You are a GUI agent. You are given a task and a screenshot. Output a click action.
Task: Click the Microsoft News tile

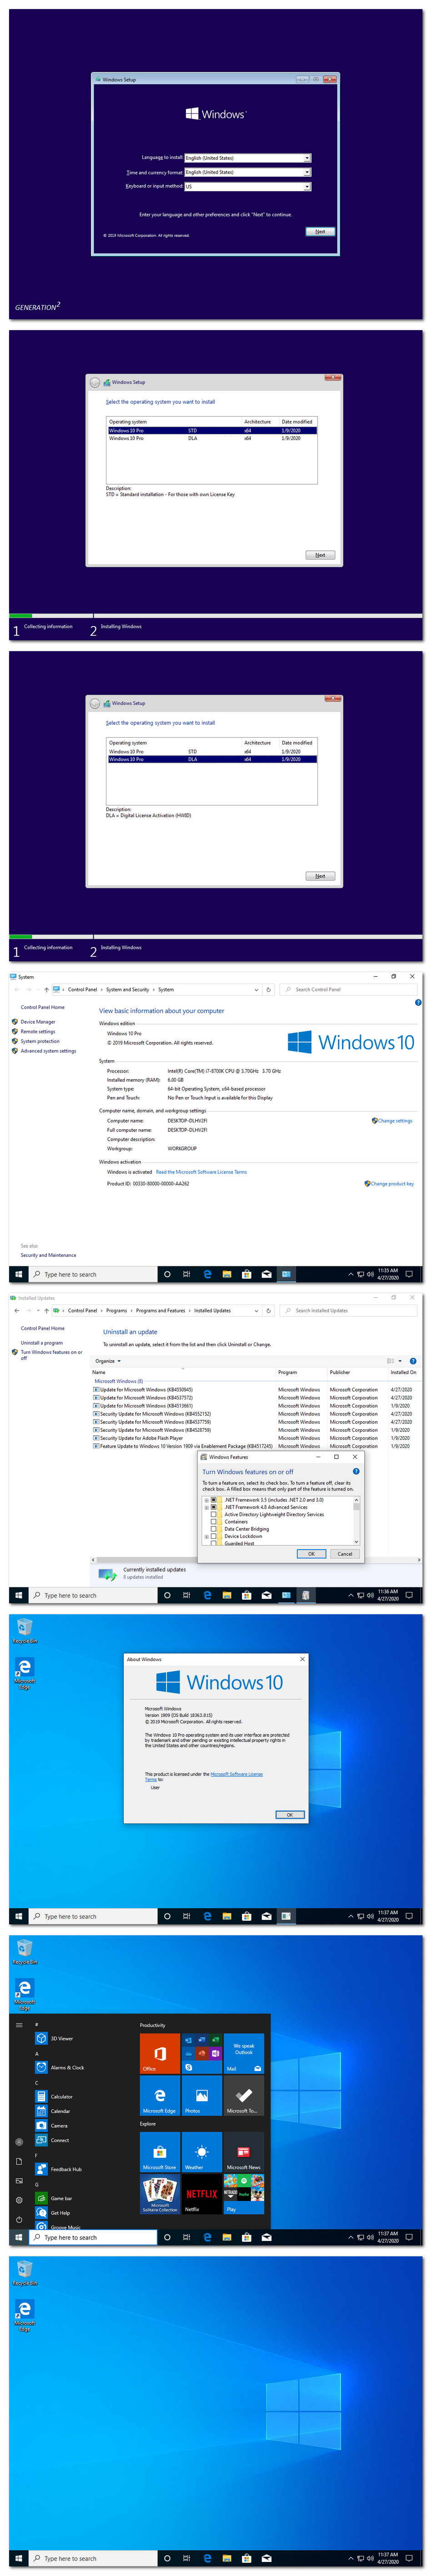(243, 2152)
